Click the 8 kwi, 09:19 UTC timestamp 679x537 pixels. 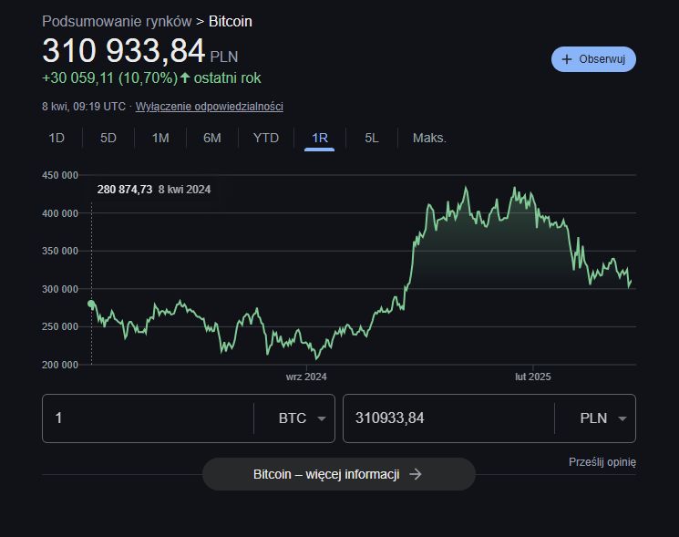click(84, 107)
